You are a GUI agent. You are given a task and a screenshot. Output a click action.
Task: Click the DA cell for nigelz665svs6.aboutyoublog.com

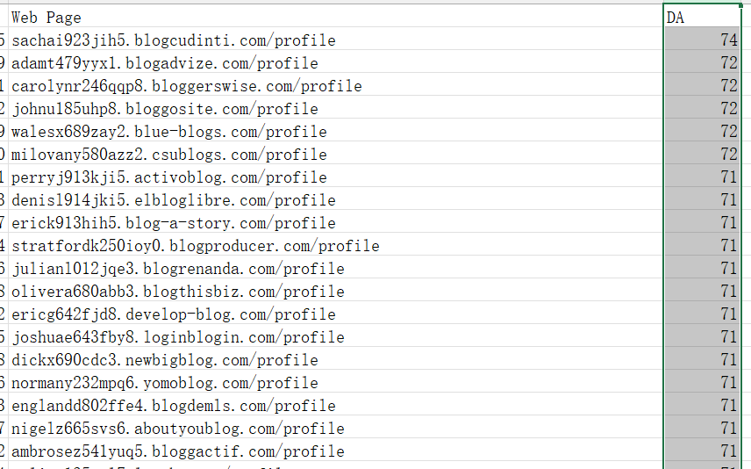pos(702,427)
